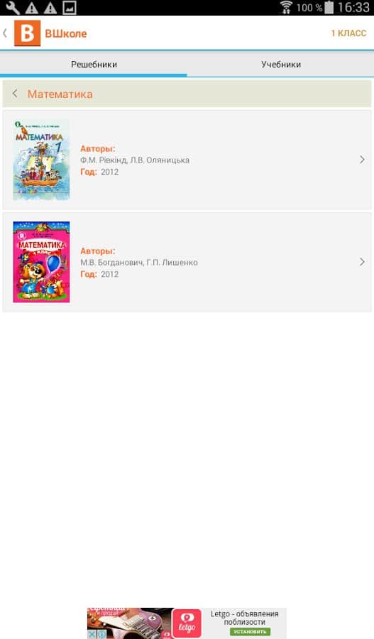Open the wrench notification in status bar

(x=13, y=7)
